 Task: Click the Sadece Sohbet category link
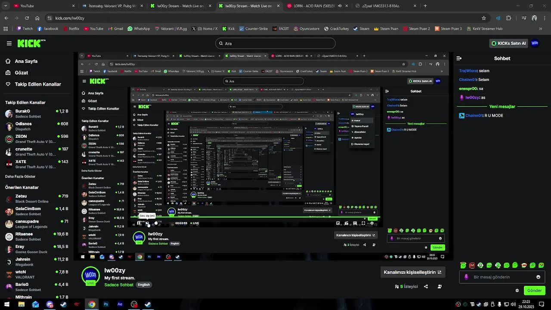point(119,285)
